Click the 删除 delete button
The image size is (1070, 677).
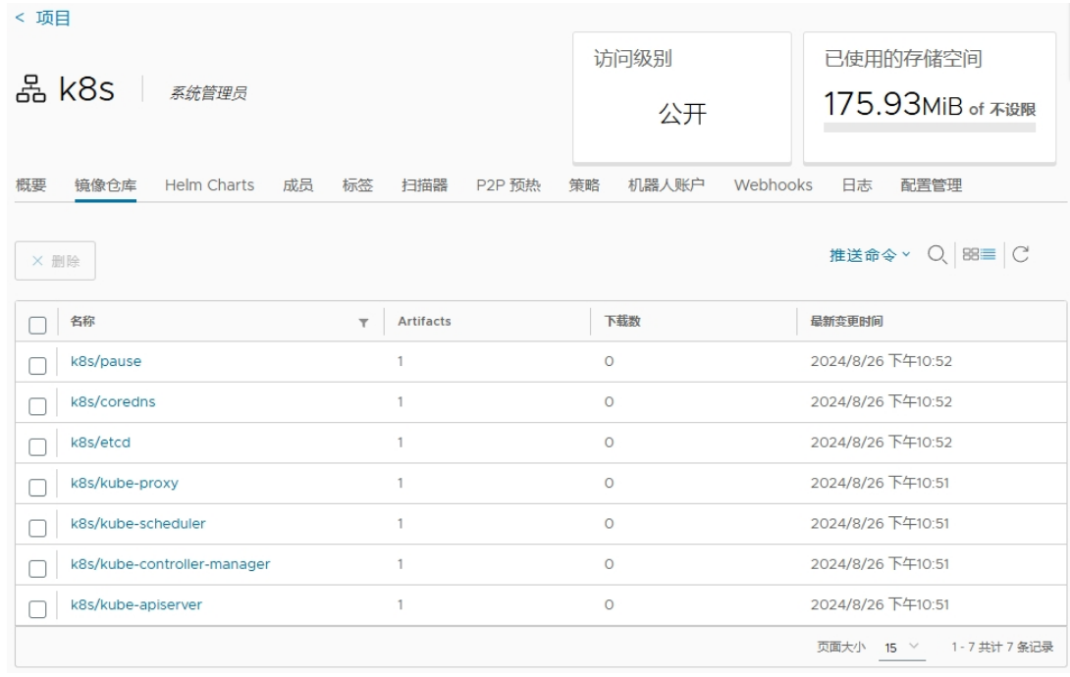[55, 260]
